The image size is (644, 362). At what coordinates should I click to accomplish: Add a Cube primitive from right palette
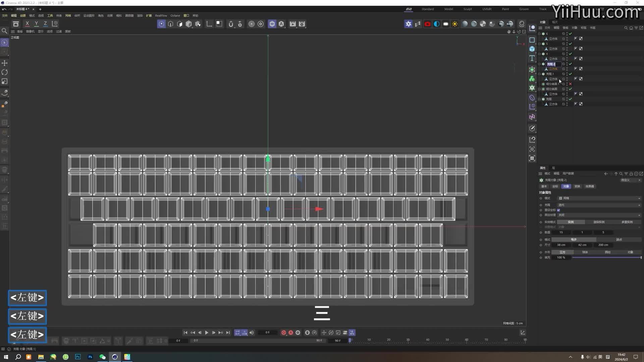(x=532, y=49)
